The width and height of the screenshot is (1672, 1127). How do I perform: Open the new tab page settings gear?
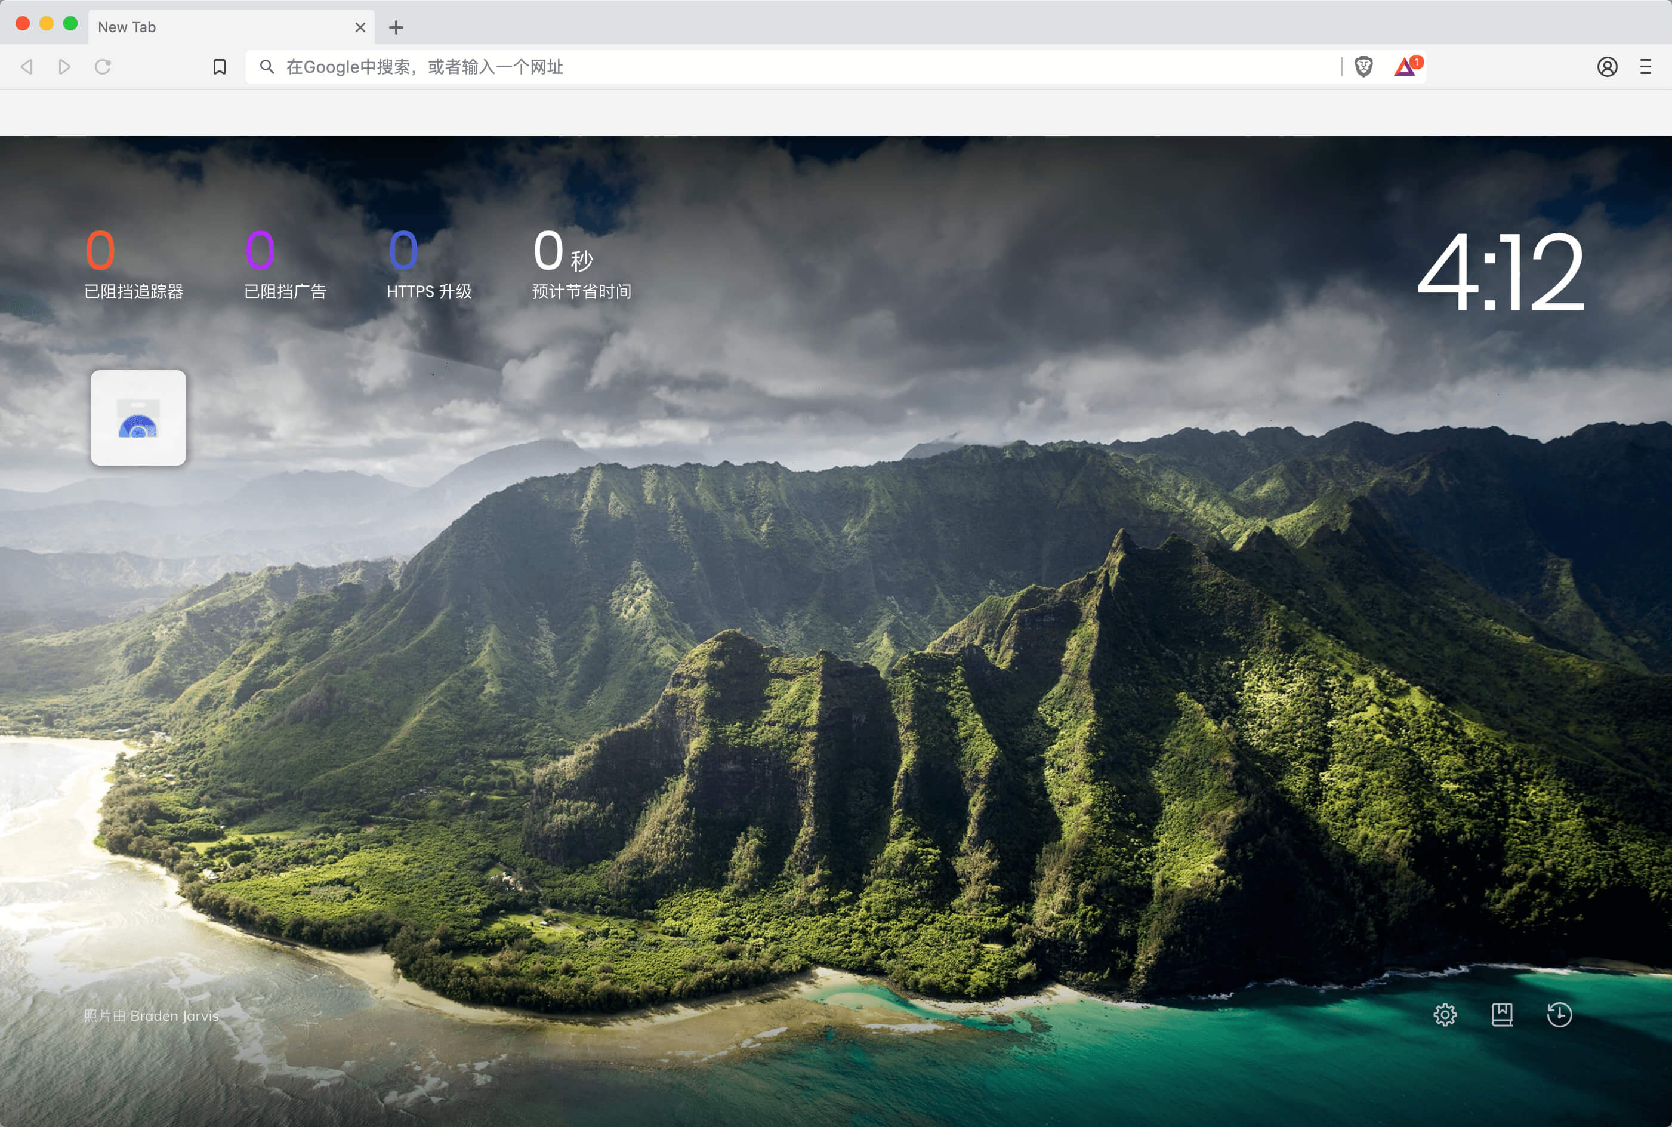pos(1444,1014)
